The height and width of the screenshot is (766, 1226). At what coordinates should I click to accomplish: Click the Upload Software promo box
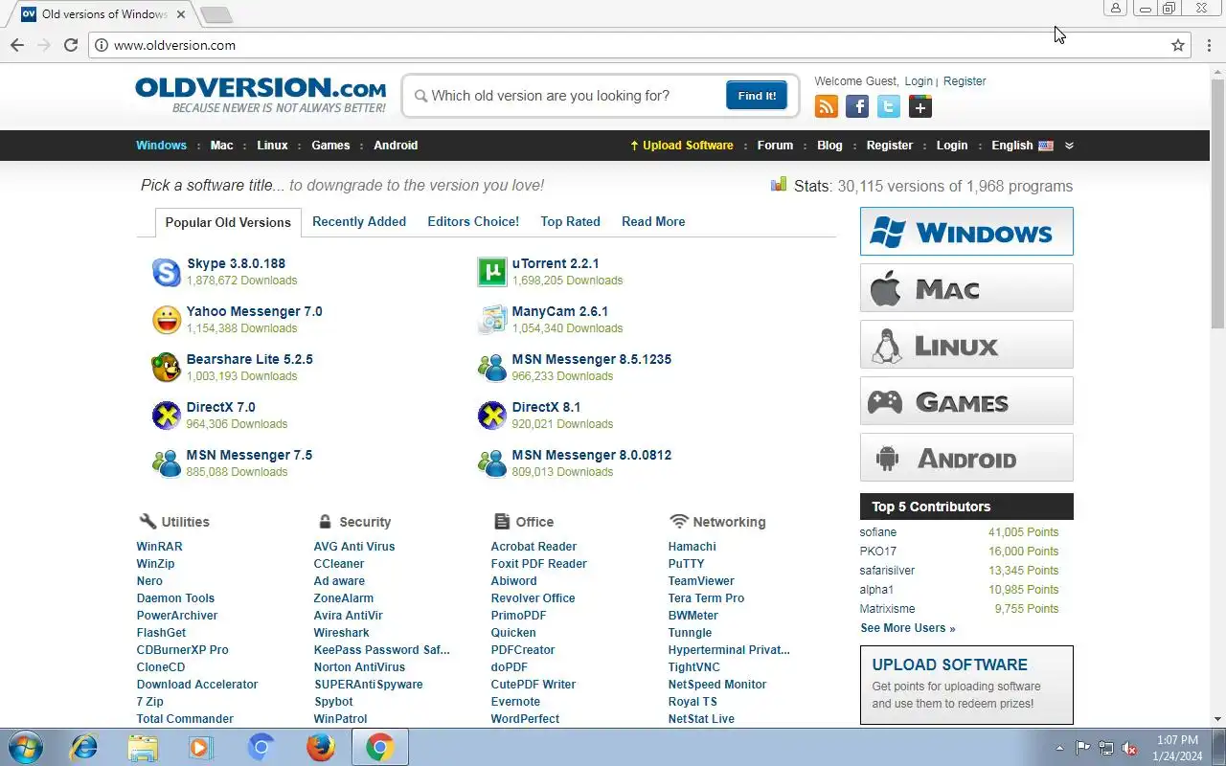966,685
